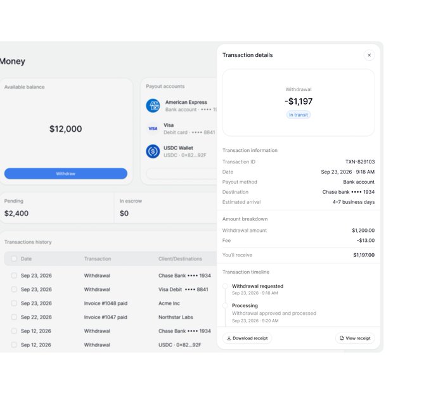Click the empty button under payout accounts
This screenshot has height=394, width=431.
tap(182, 174)
